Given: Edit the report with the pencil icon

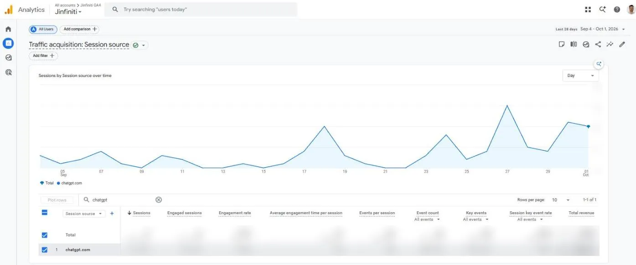Looking at the screenshot, I should (622, 45).
